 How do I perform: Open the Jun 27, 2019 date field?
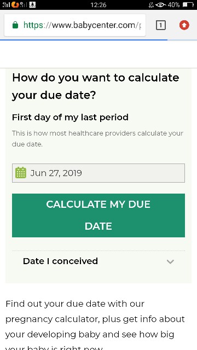99,173
